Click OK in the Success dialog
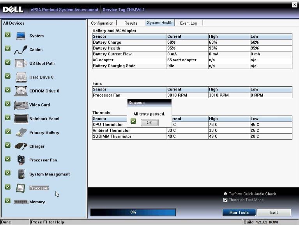299x225 pixels. tap(150, 122)
